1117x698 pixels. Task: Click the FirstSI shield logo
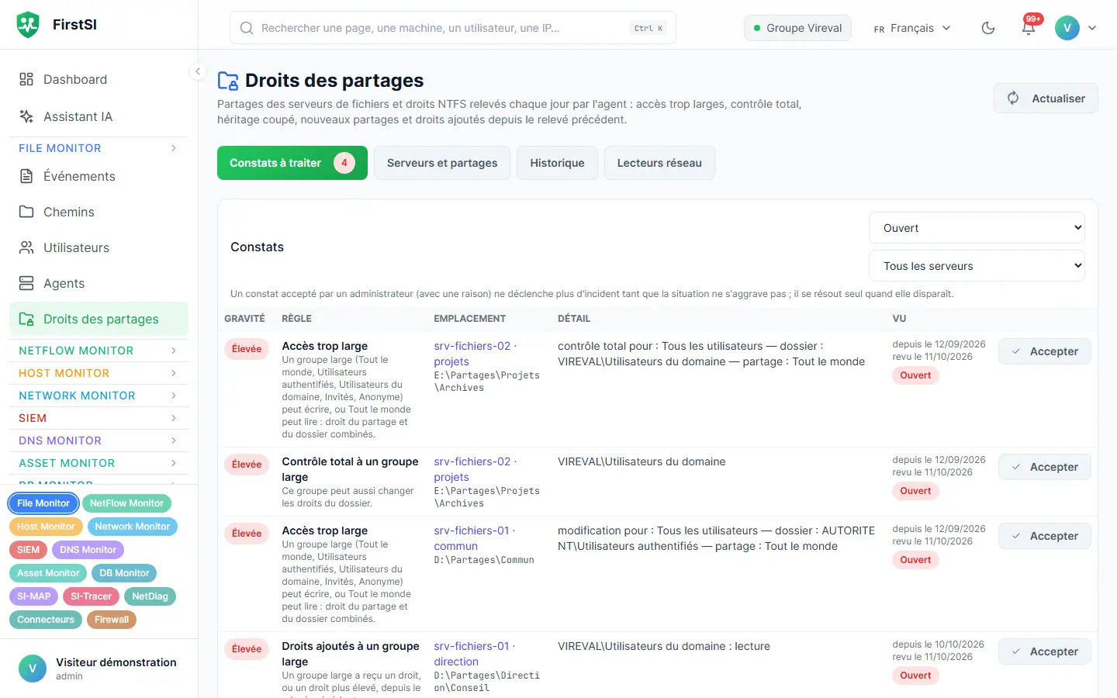[x=28, y=25]
